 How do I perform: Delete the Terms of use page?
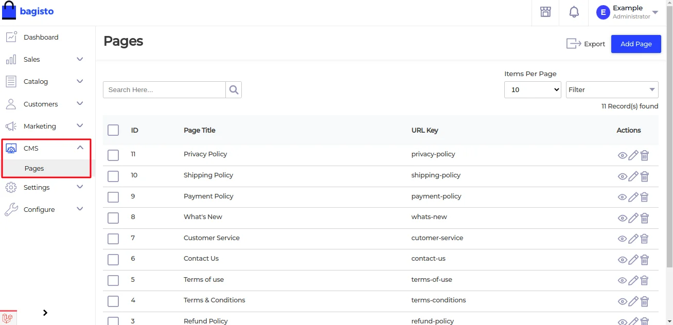point(645,280)
